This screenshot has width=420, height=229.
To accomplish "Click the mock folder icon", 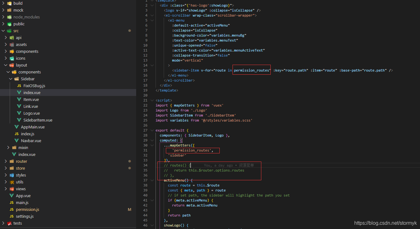I will click(x=9, y=10).
